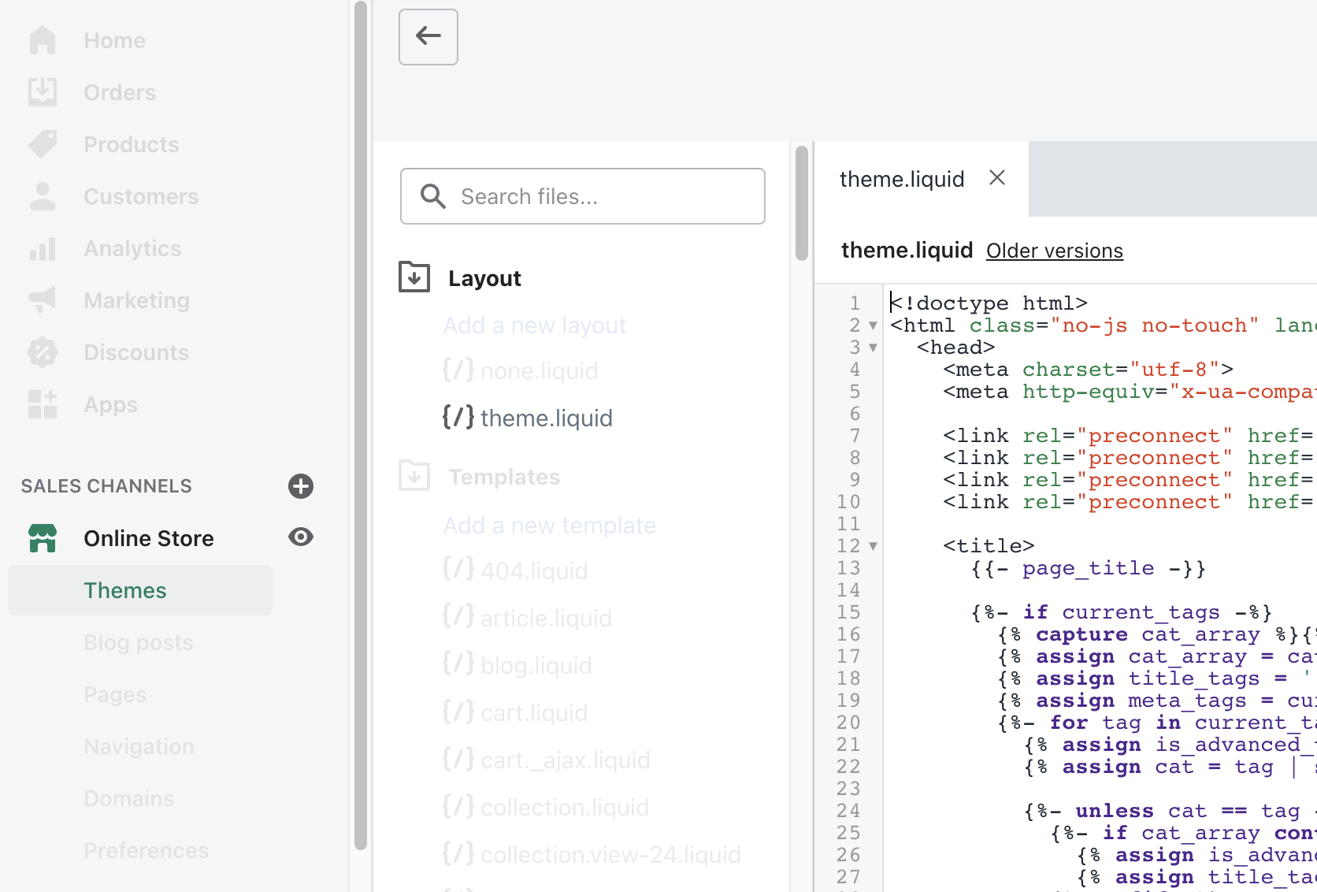
Task: Click the Analytics bar chart icon
Action: pos(43,248)
